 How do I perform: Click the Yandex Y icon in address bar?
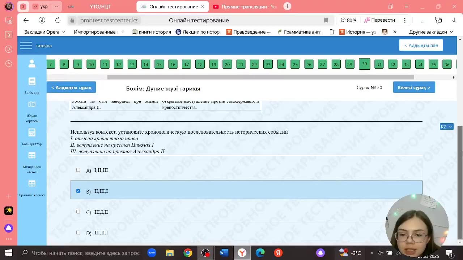pos(42,20)
